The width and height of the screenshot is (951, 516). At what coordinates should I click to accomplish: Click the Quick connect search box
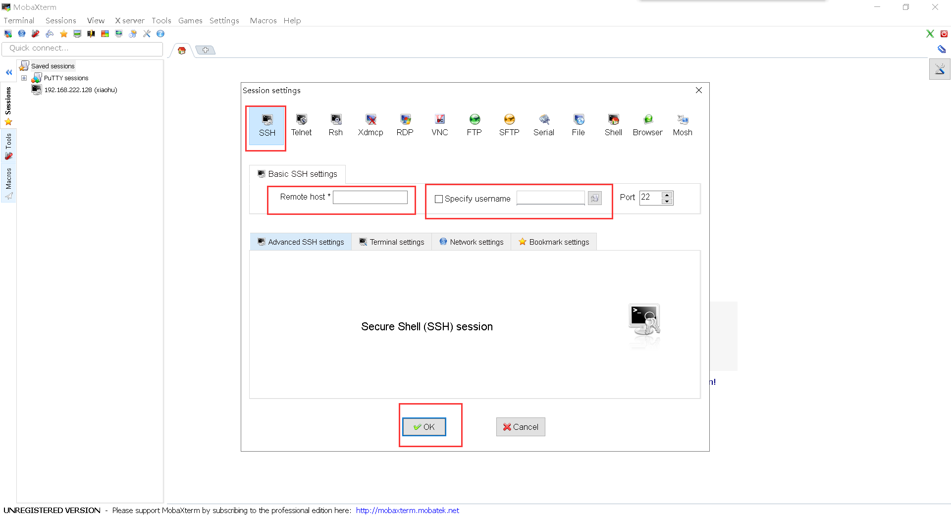click(82, 49)
